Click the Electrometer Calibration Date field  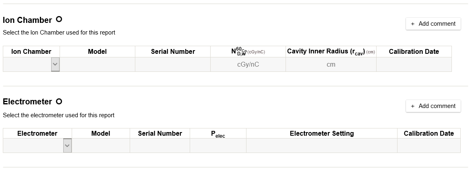pos(429,145)
